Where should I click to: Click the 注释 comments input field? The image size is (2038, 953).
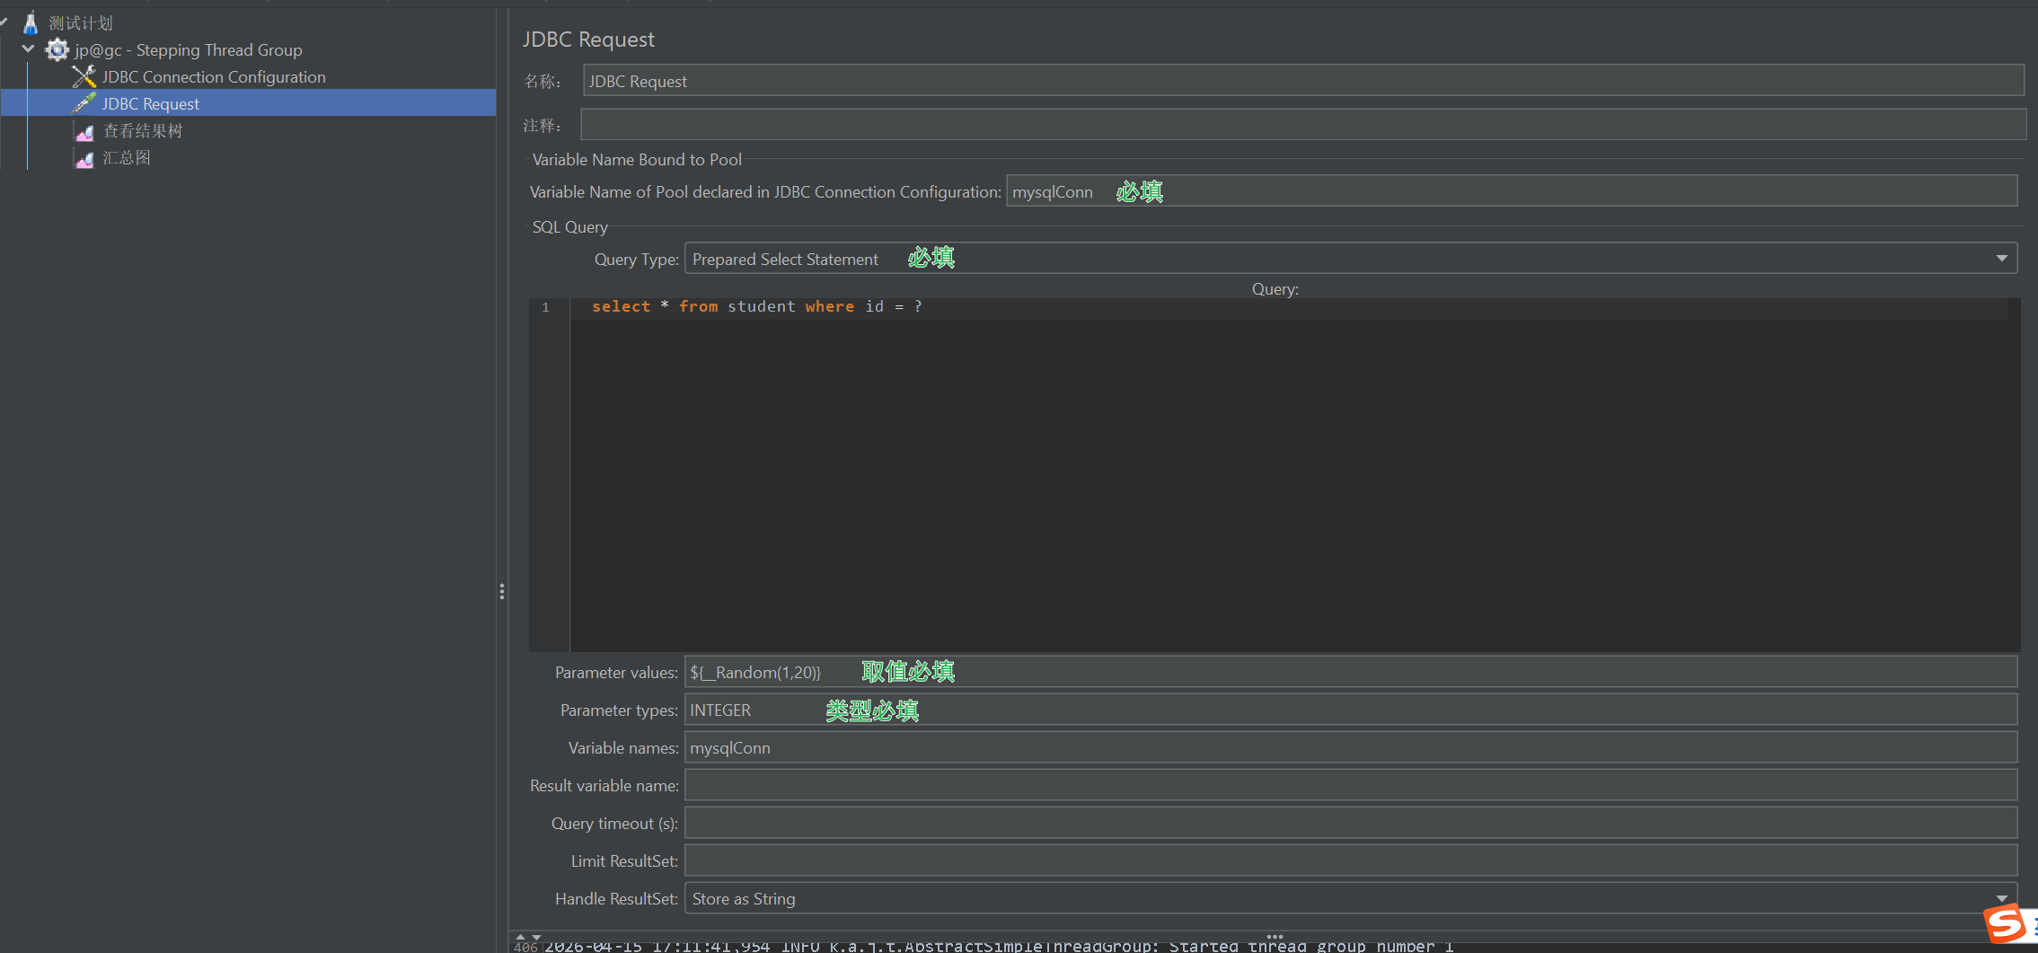[1303, 125]
